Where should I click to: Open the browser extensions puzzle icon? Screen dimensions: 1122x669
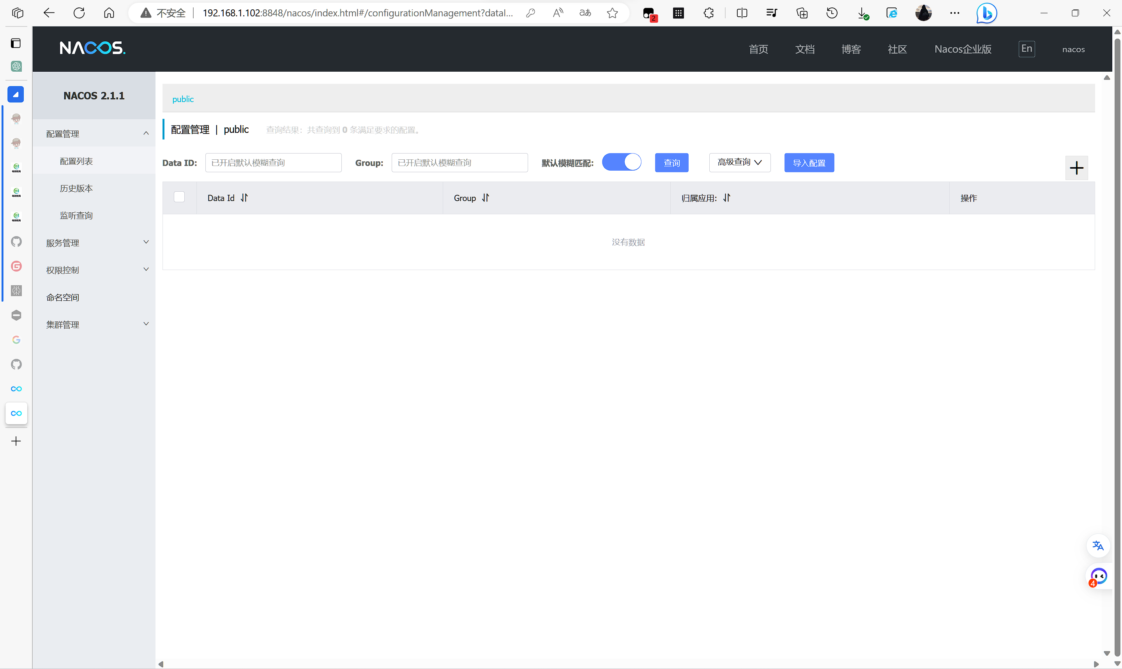(x=708, y=13)
